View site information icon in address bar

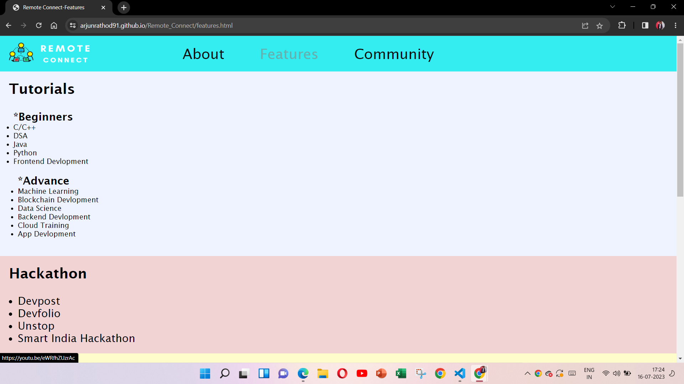[73, 26]
